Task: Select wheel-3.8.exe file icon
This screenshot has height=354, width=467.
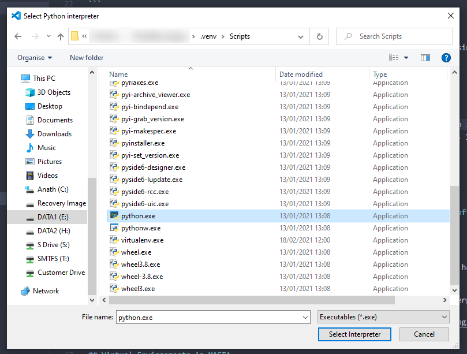Action: click(x=114, y=276)
